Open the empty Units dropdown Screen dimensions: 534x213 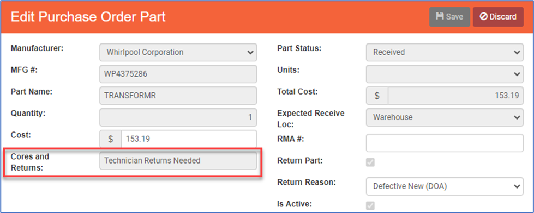point(445,74)
